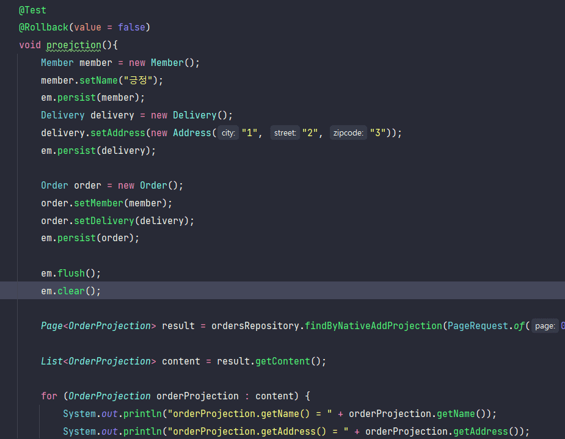Click the findByNativeAddProjection method call

[x=373, y=326]
